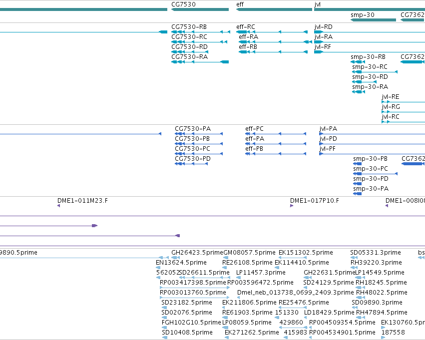Click EST LP14549.5prime
This screenshot has height=340, width=425.
pyautogui.click(x=380, y=273)
